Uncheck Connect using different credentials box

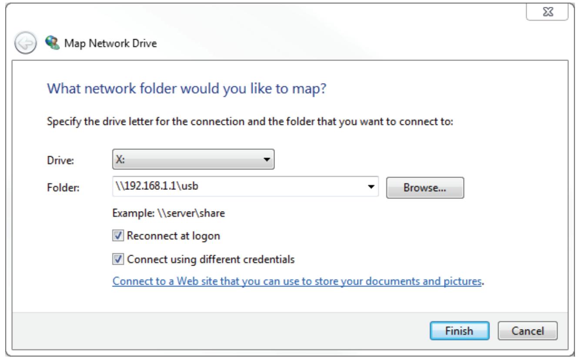coord(118,259)
